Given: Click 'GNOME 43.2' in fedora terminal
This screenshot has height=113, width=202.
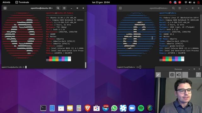Looking at the screenshot, I should [x=169, y=34].
